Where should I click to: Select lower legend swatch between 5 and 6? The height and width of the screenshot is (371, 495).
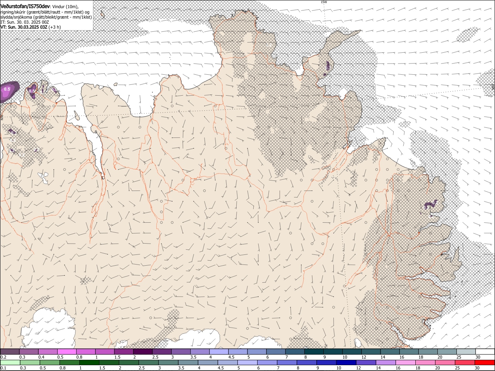(247, 362)
